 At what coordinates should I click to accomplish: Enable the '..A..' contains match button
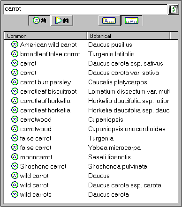(x=131, y=21)
